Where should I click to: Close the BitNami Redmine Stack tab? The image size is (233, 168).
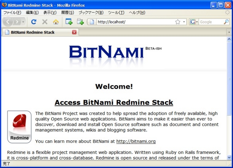coord(74,32)
